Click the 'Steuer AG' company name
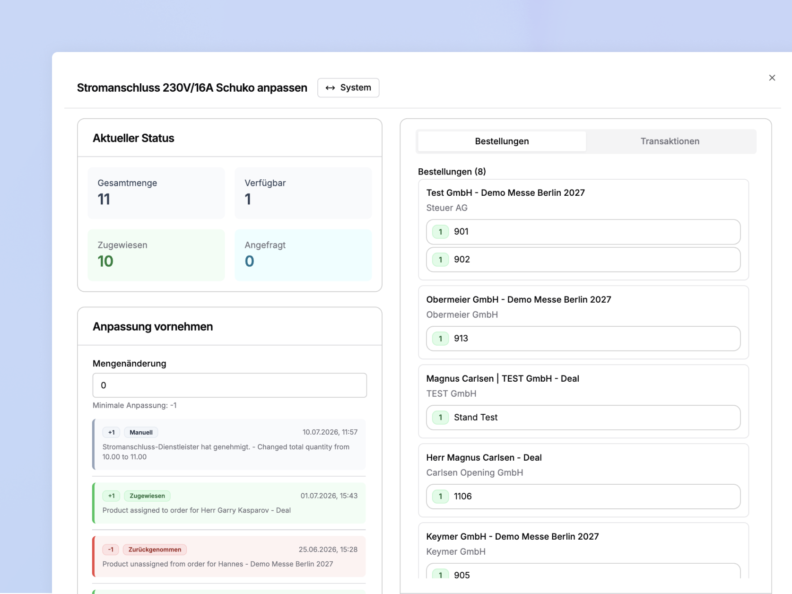Image resolution: width=792 pixels, height=594 pixels. pyautogui.click(x=447, y=208)
